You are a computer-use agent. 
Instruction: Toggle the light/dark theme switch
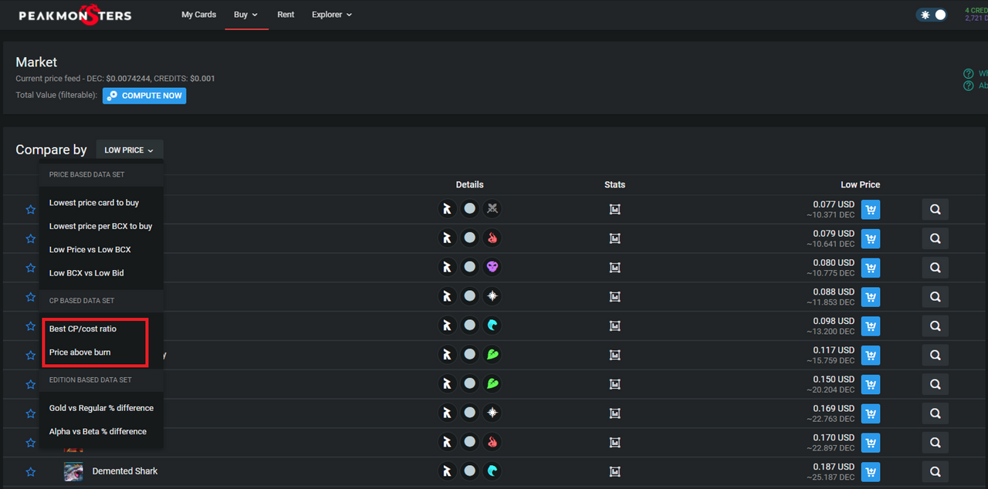(932, 15)
